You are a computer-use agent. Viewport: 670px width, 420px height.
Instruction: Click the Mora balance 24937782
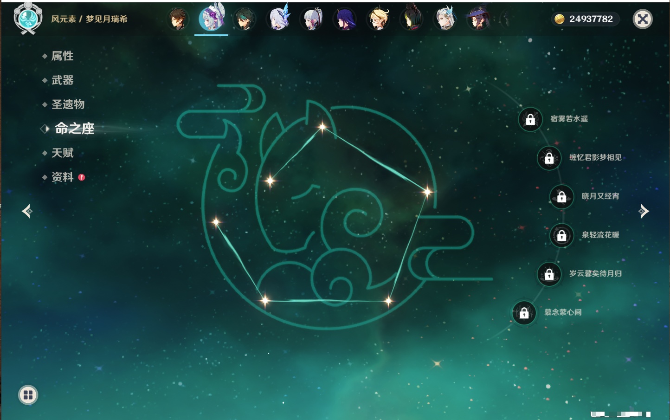click(591, 19)
